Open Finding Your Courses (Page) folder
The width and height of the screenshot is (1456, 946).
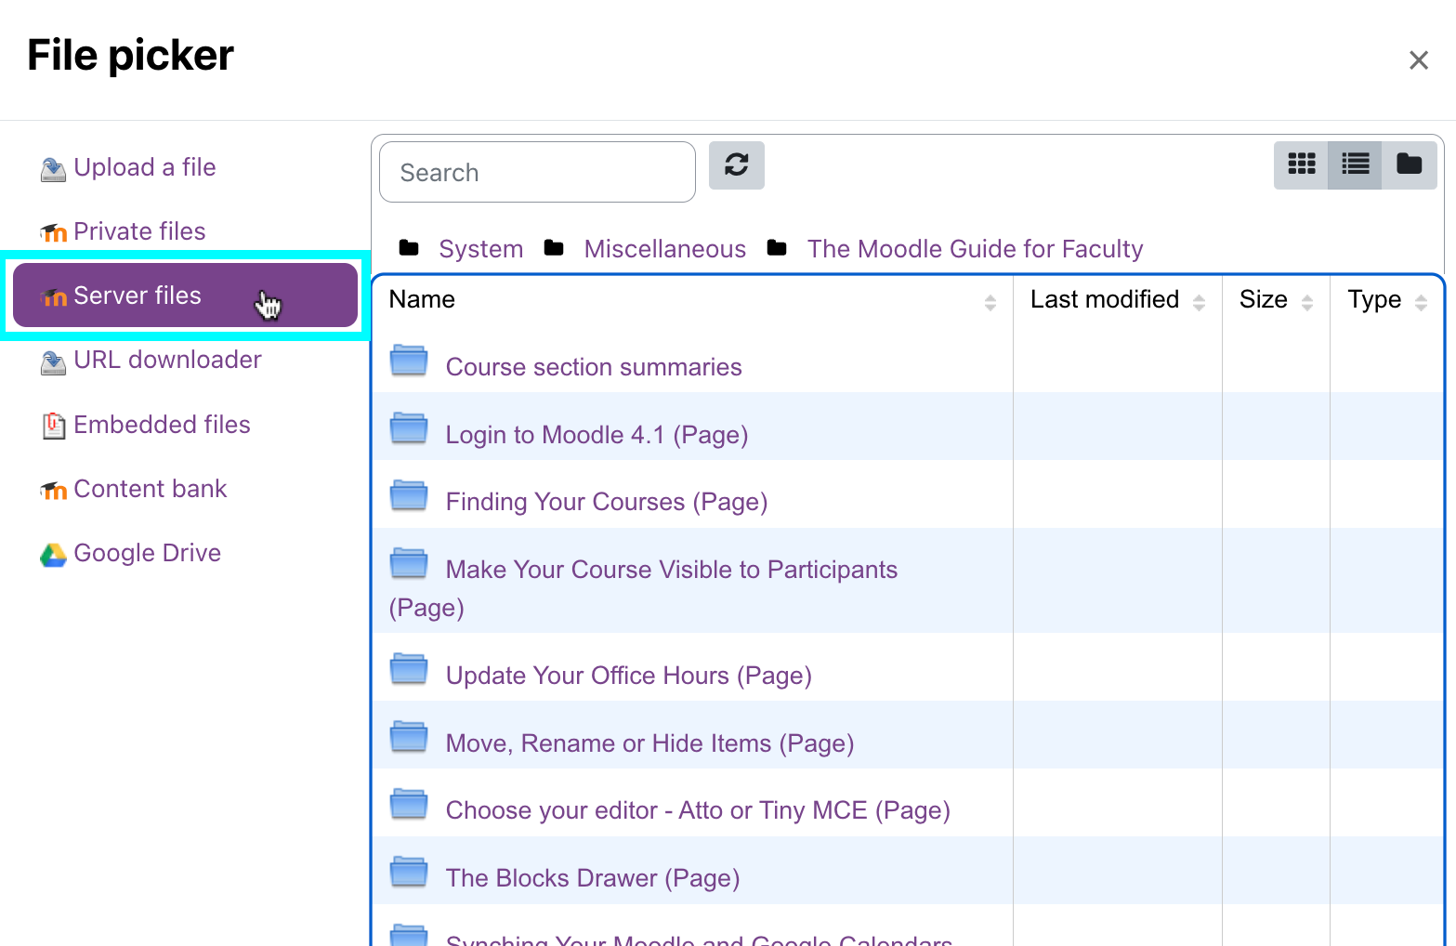607,502
